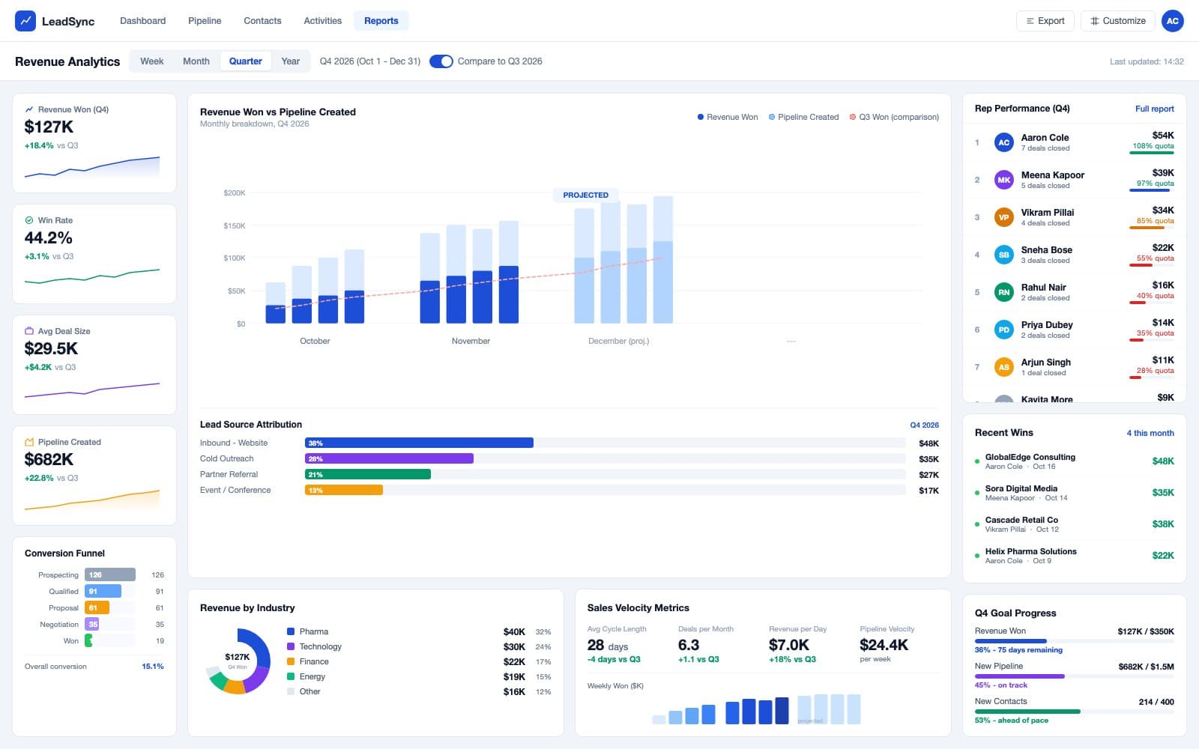Open Cascade Retail Co recent win
Screen dimensions: 1199x749
click(x=1075, y=524)
